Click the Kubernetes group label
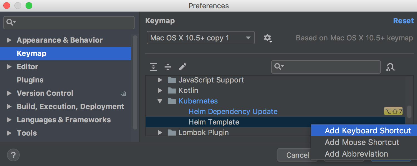Viewport: 417px width, 166px height. click(x=198, y=101)
